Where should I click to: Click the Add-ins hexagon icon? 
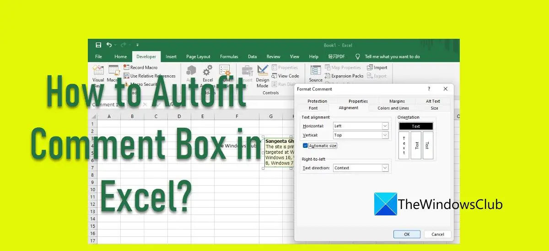coord(191,70)
